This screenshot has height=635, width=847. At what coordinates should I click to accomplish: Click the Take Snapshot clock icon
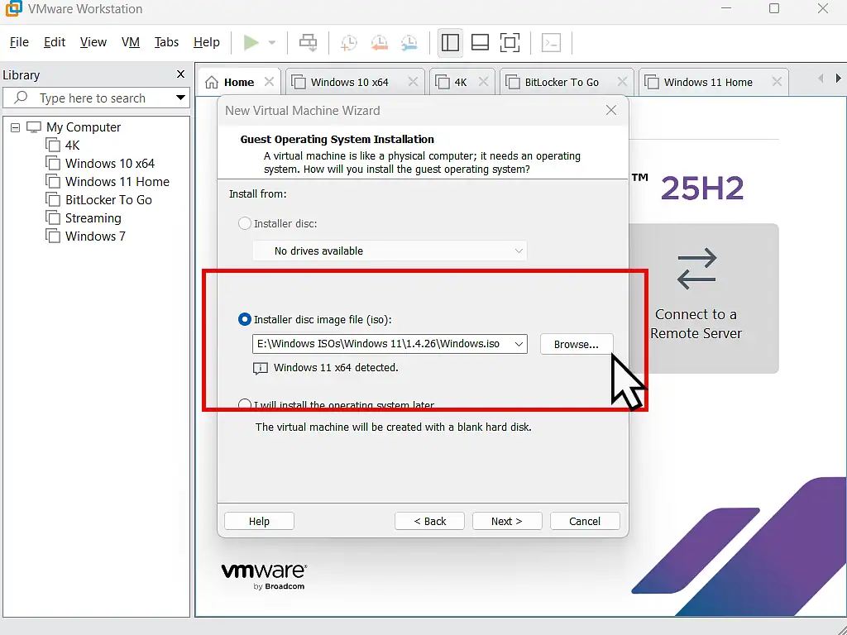tap(349, 43)
